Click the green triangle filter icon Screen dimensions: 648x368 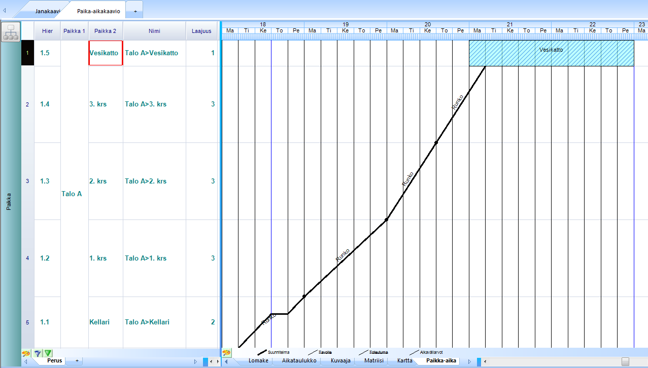pos(48,353)
